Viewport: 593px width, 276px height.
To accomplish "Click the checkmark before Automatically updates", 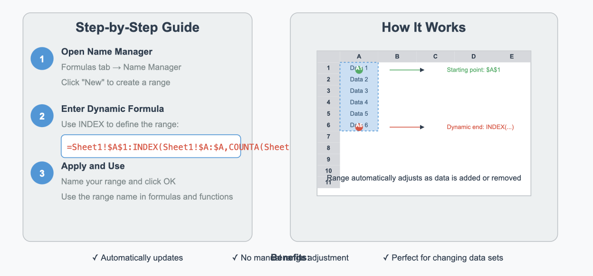I will point(95,258).
